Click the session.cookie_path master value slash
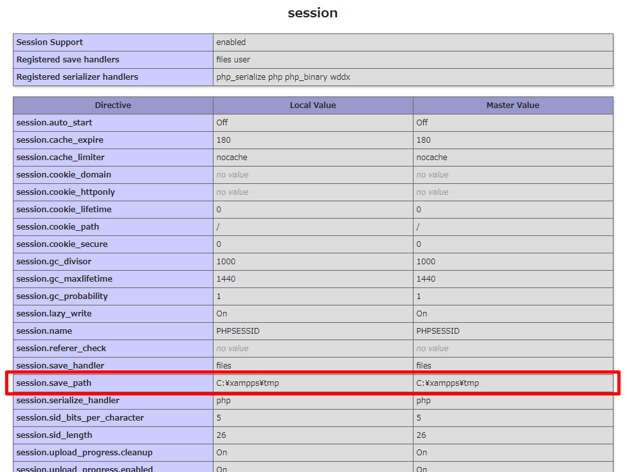 (418, 227)
